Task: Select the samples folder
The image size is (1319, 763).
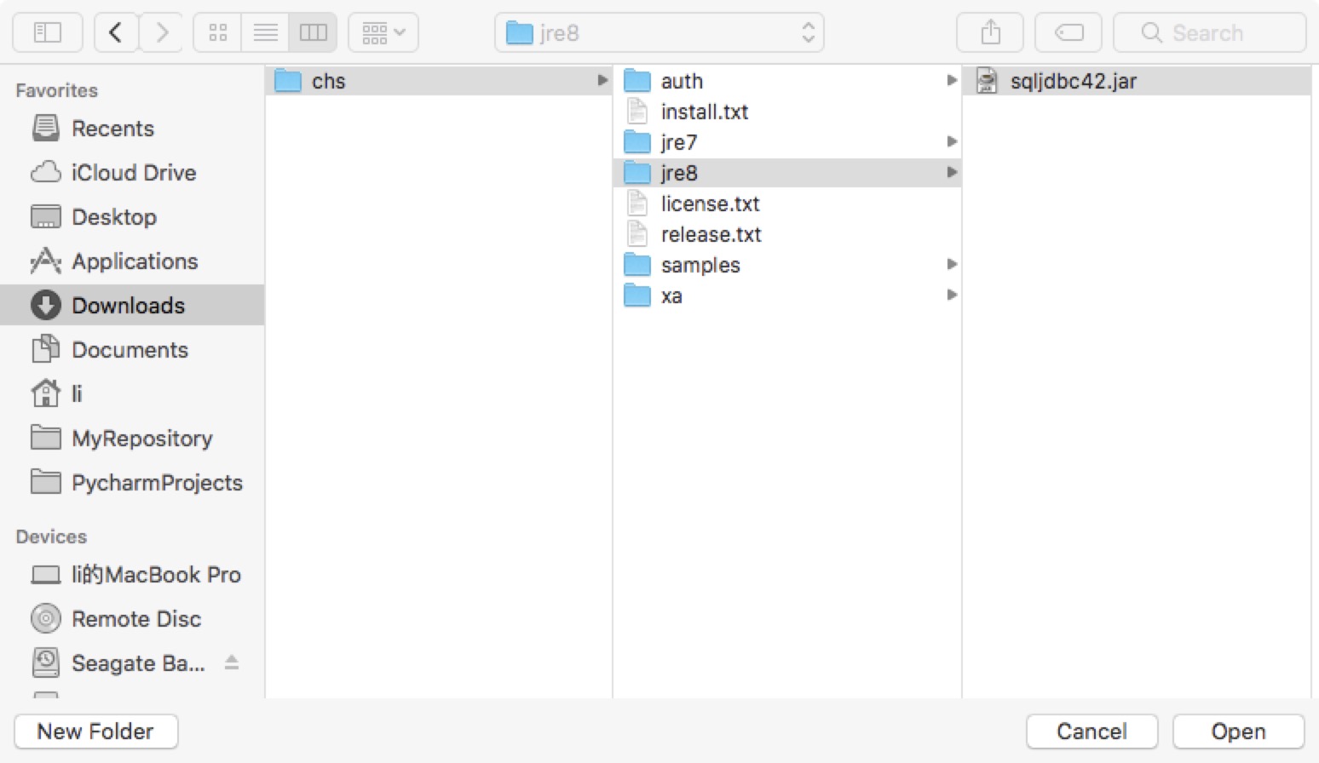Action: coord(787,265)
